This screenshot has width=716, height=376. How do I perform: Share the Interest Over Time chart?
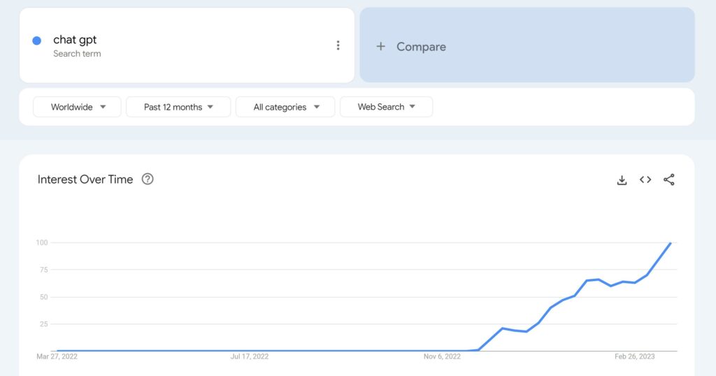(x=669, y=180)
